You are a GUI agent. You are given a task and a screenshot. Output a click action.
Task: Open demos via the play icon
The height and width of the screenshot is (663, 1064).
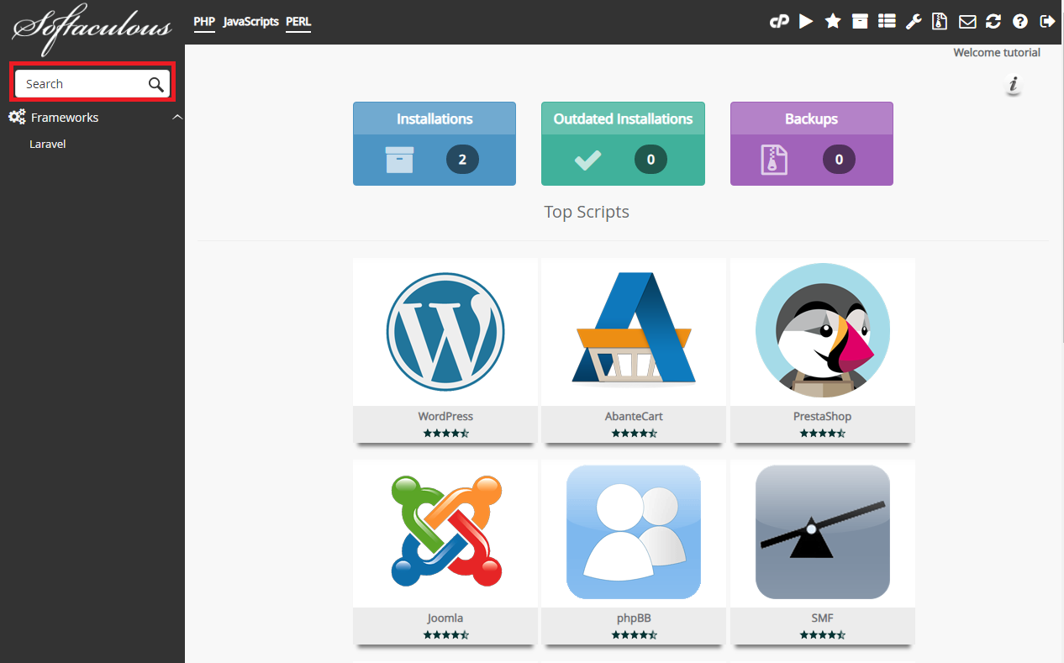tap(806, 22)
